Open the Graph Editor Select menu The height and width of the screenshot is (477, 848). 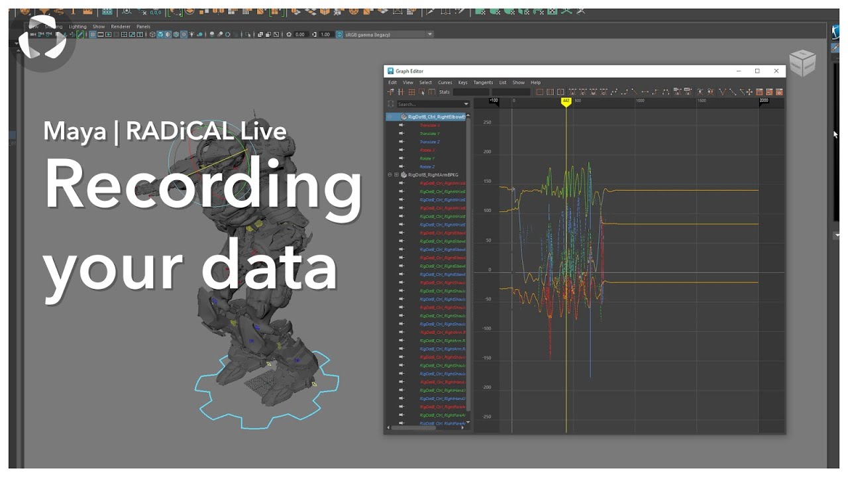[x=425, y=83]
